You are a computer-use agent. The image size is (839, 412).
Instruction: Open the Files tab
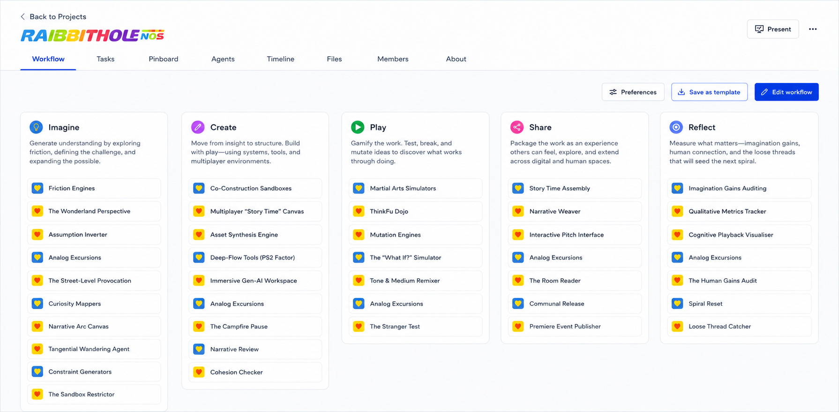coord(334,59)
